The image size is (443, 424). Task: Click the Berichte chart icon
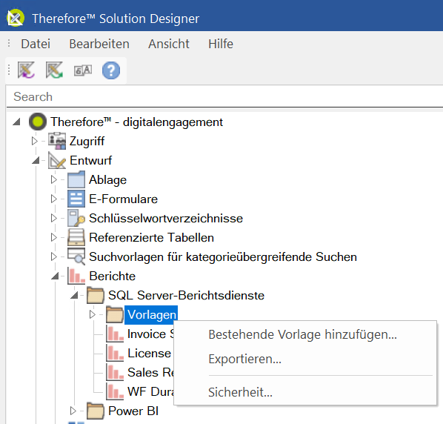[76, 276]
